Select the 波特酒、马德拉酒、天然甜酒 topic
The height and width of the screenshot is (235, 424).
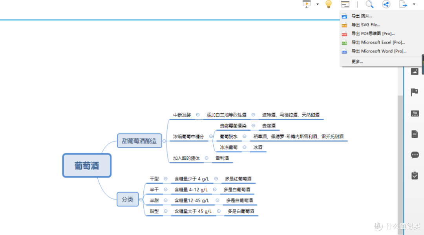291,115
